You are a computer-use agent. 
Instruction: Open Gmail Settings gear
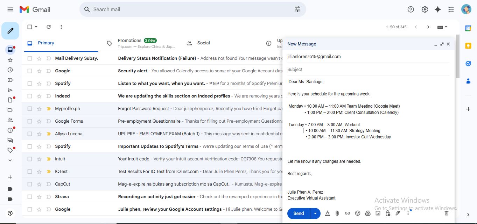(425, 9)
